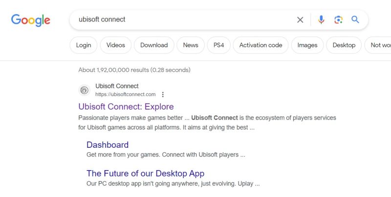The width and height of the screenshot is (391, 197).
Task: Select the News filter chip
Action: pyautogui.click(x=191, y=45)
